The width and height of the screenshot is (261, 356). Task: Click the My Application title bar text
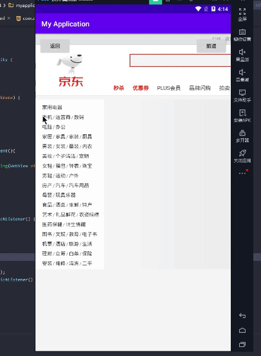tap(66, 24)
